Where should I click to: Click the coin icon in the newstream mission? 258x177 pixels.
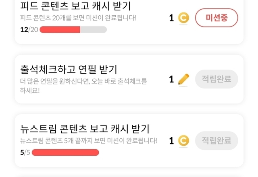click(183, 140)
